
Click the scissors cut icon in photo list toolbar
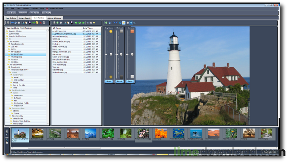64,22
